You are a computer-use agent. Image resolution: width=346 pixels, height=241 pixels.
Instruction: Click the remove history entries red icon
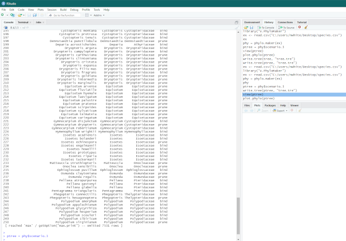pyautogui.click(x=300, y=27)
